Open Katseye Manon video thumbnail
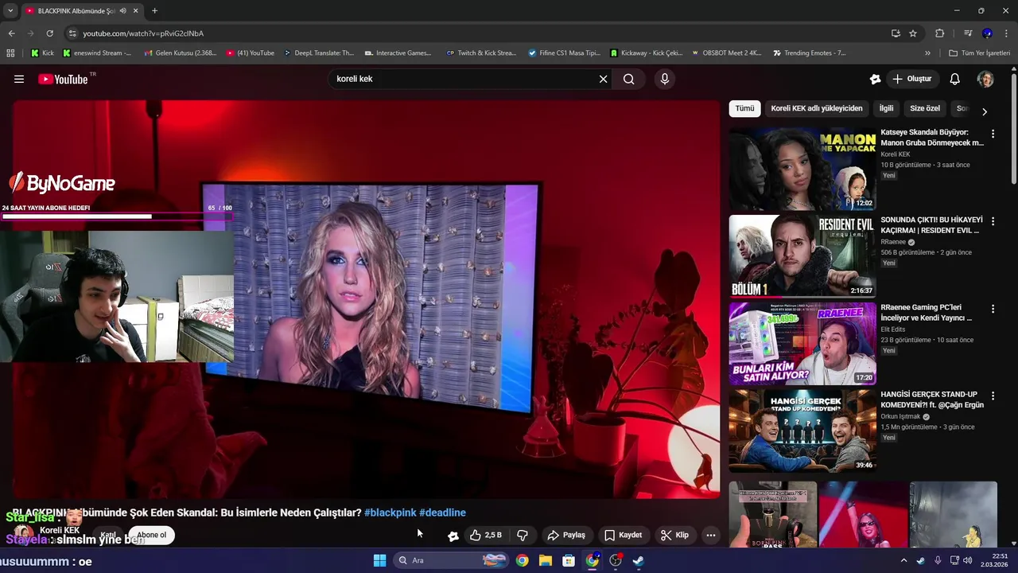The width and height of the screenshot is (1018, 573). (802, 169)
